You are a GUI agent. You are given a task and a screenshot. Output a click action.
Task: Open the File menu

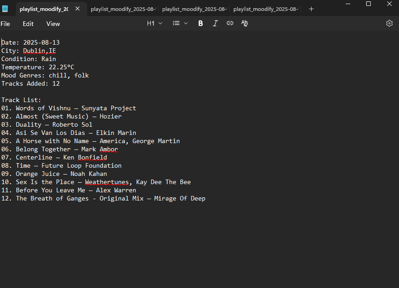[x=5, y=24]
